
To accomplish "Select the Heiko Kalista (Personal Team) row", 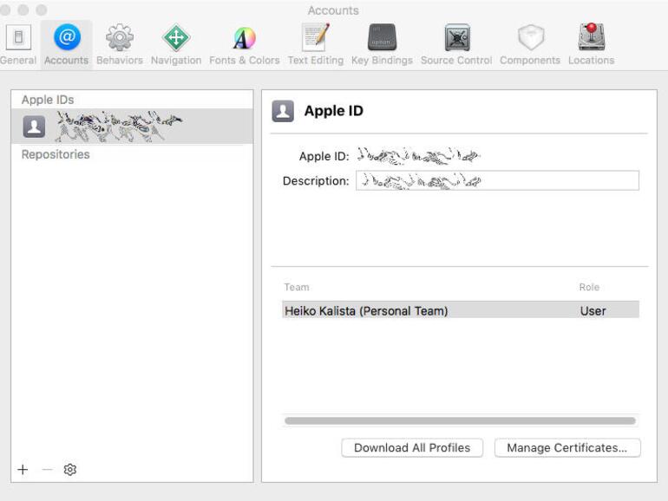I will (461, 310).
